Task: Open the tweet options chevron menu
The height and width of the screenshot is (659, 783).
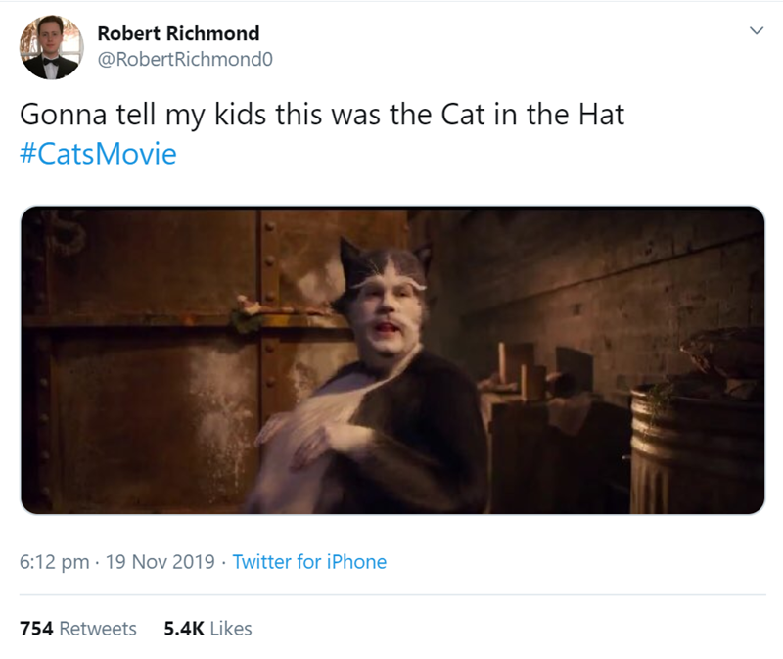Action: pos(754,31)
